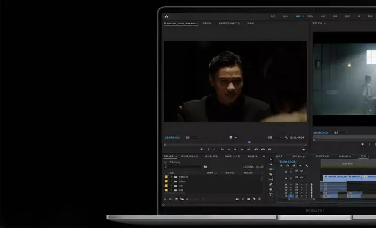Add marker in Source monitor transport
The height and width of the screenshot is (228, 376).
pyautogui.click(x=202, y=149)
